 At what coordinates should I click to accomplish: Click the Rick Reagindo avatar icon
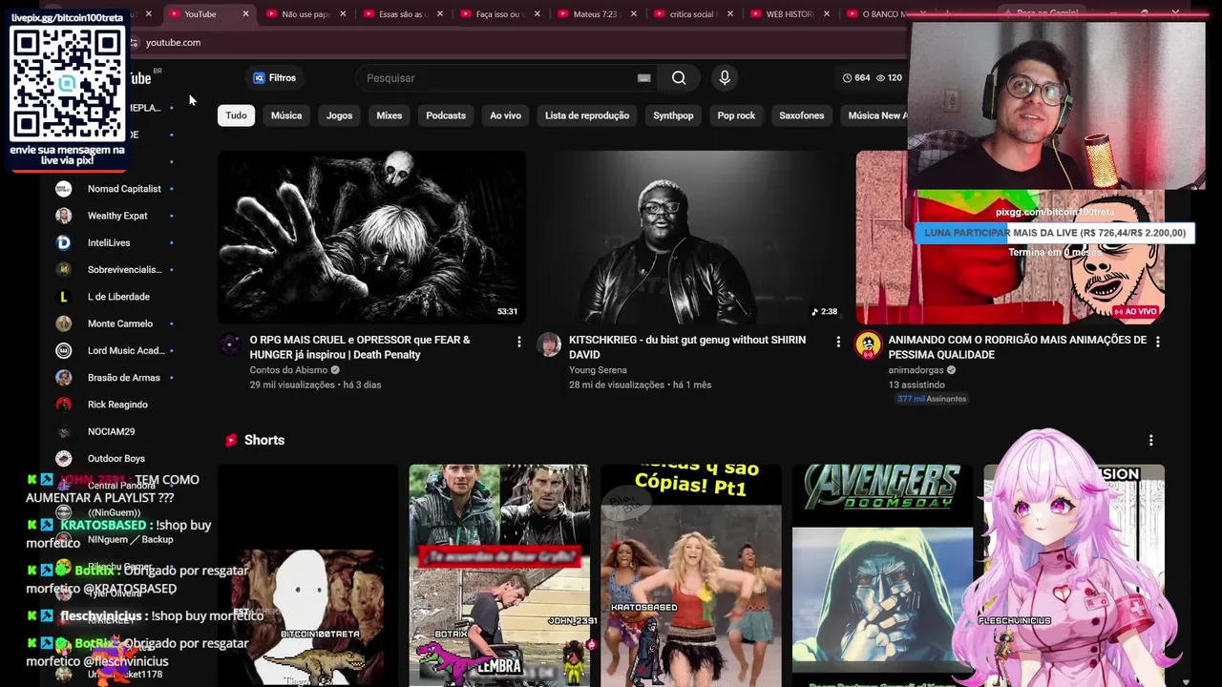64,405
